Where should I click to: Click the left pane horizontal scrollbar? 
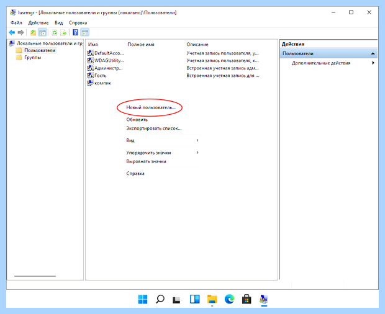click(x=35, y=276)
